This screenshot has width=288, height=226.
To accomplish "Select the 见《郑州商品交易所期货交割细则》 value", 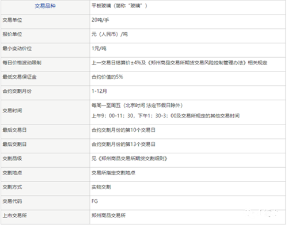I will pos(130,159).
